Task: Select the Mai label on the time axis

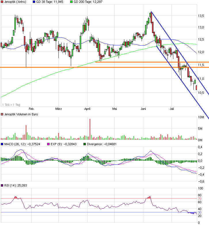Action: point(115,109)
